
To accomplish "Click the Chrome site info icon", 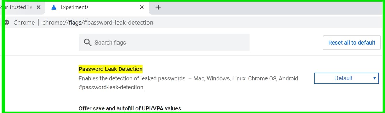I will click(7, 22).
